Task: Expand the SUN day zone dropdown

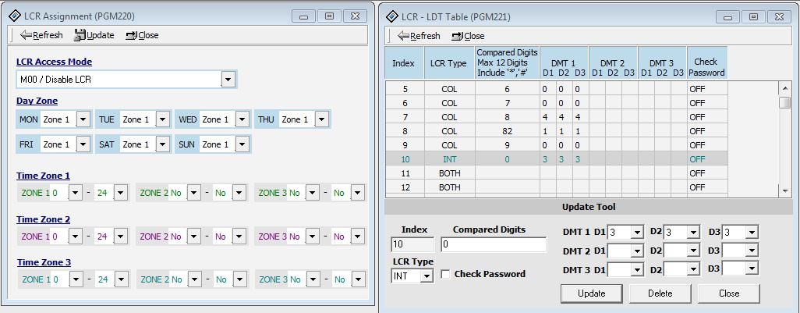Action: pyautogui.click(x=242, y=144)
